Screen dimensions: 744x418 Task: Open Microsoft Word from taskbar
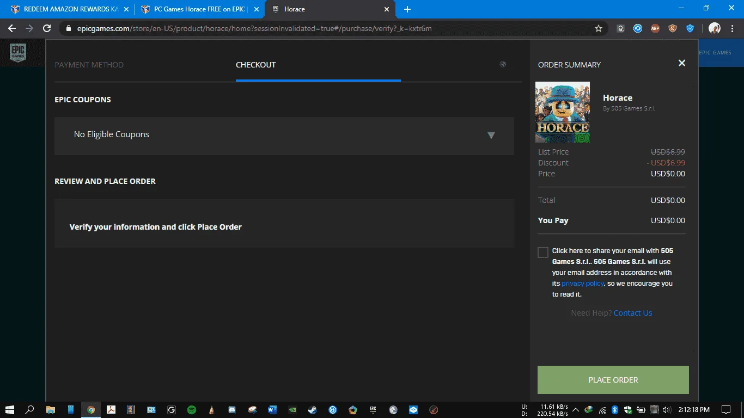point(272,410)
